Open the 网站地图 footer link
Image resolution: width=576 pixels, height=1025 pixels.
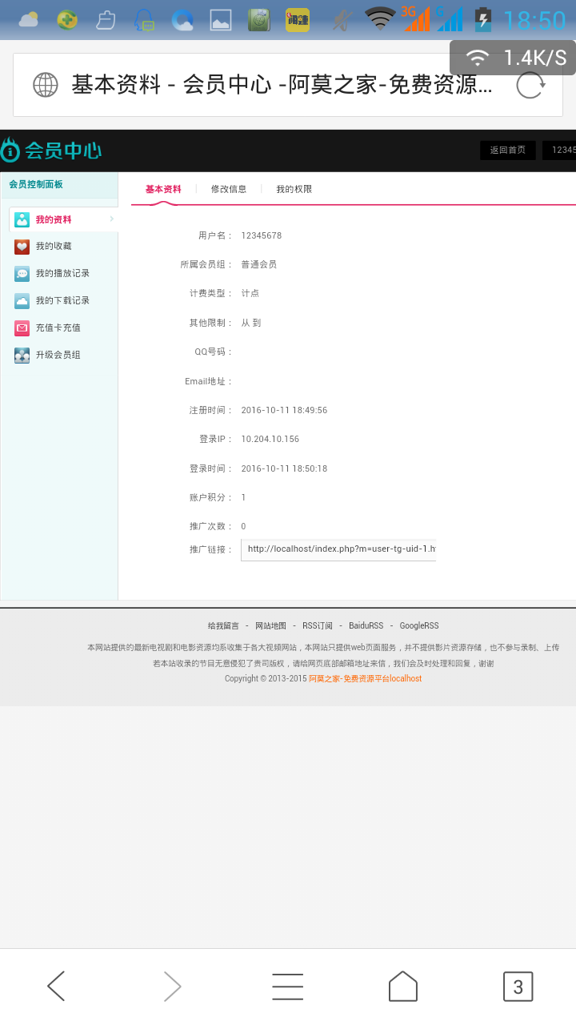[270, 625]
